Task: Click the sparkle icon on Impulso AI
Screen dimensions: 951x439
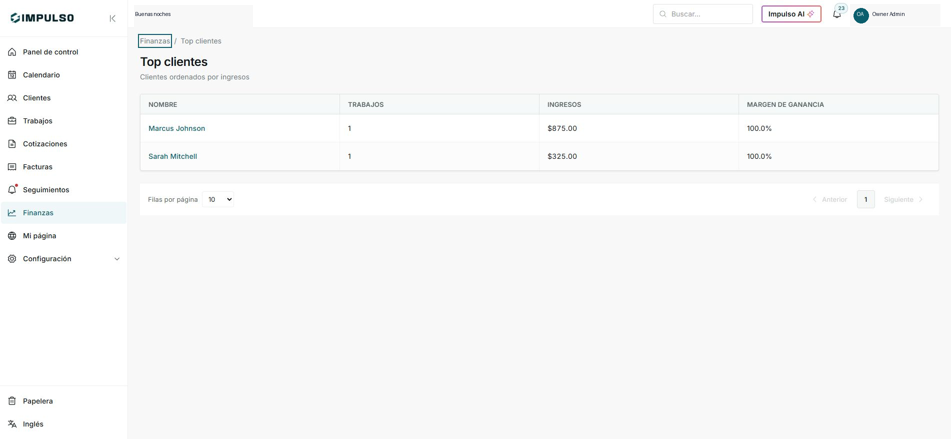Action: pos(810,14)
